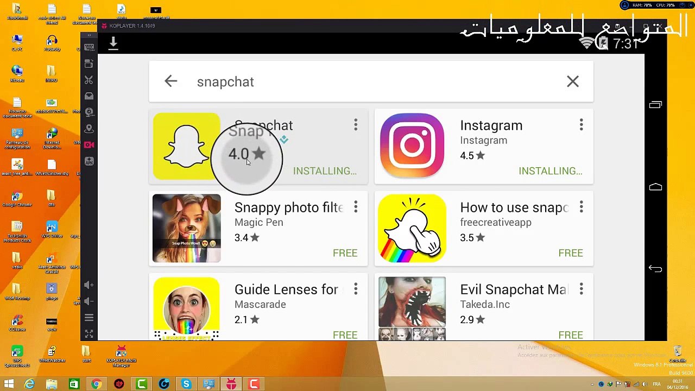Open KOPlayer keyboard mapping tool

(89, 47)
